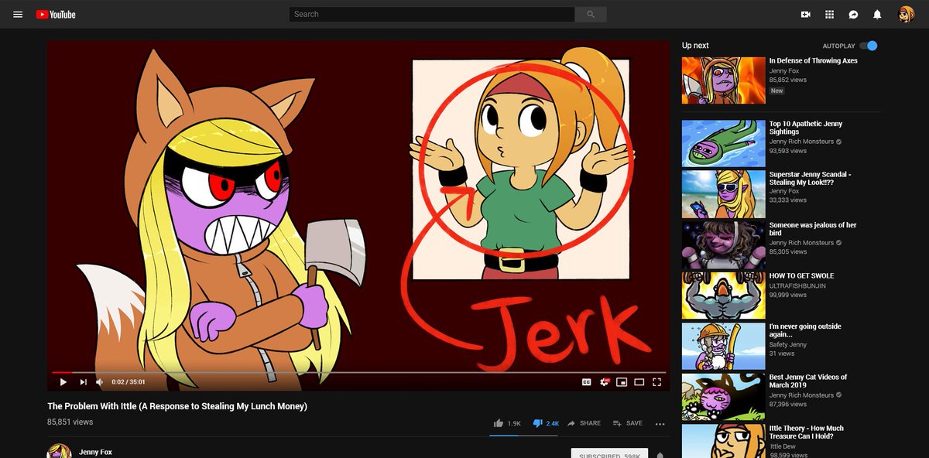Open Someone was jealous thumbnail
Viewport: 929px width, 458px height.
[x=723, y=244]
